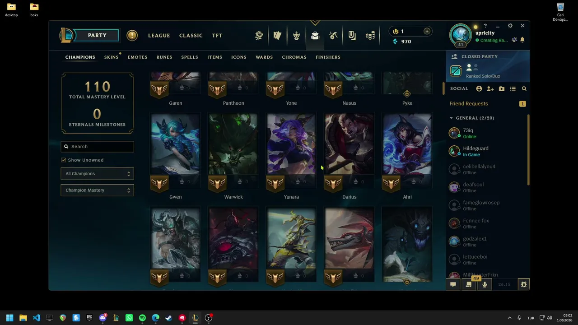Open the CLASSIC menu item
This screenshot has height=325, width=578.
(191, 36)
